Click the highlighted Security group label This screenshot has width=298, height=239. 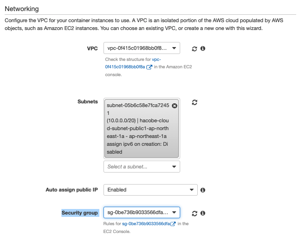(x=79, y=213)
